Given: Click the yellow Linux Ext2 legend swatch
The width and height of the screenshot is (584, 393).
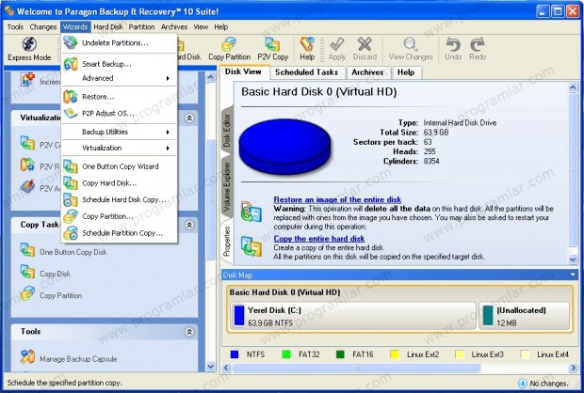Looking at the screenshot, I should tap(395, 354).
